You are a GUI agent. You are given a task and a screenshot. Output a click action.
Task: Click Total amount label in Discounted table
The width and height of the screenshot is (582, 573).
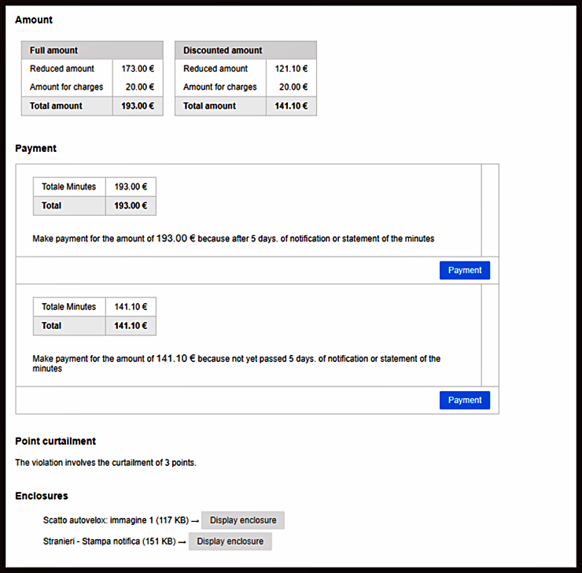(x=209, y=106)
